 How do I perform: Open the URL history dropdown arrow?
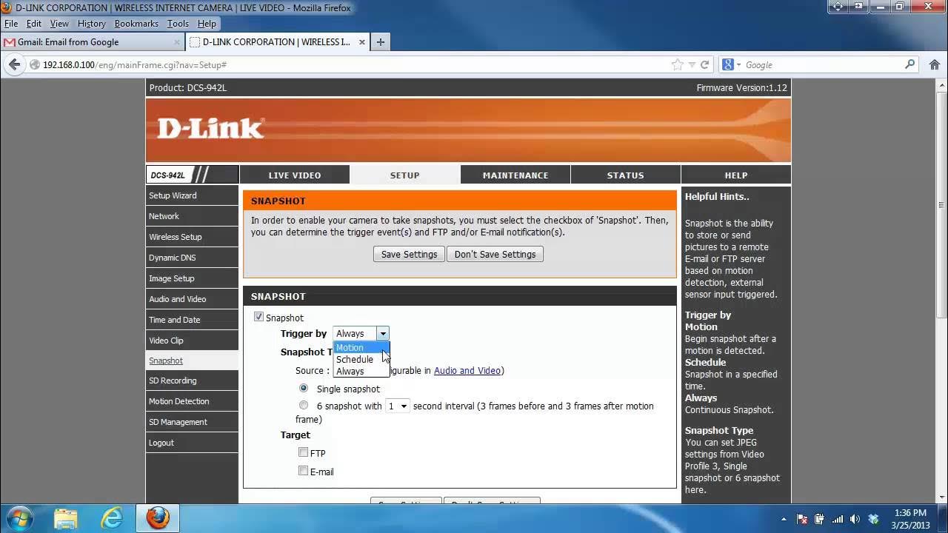coord(690,65)
